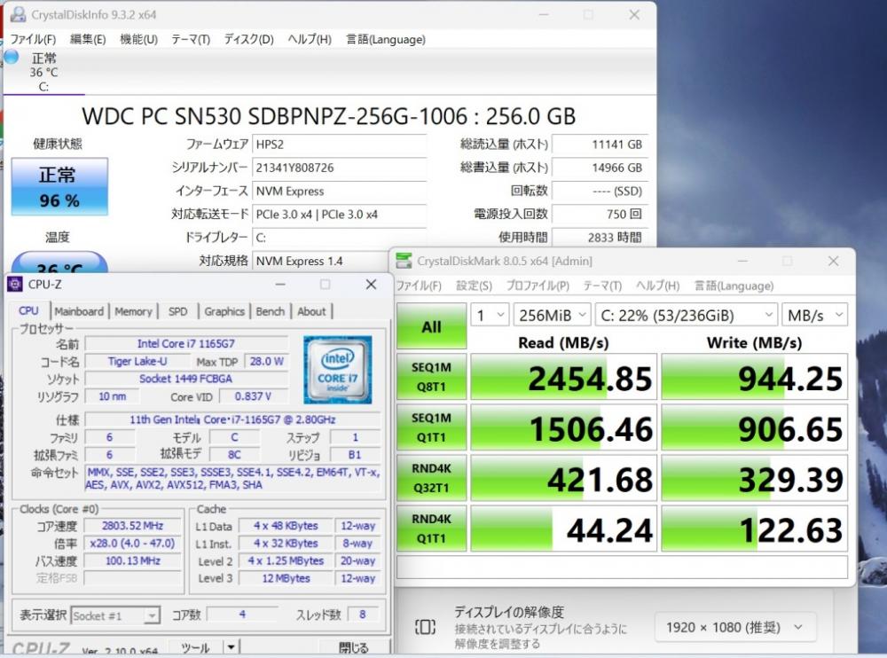The height and width of the screenshot is (658, 887).
Task: Open the ファイル(F) menu in CrystalDiskMark
Action: (x=419, y=286)
